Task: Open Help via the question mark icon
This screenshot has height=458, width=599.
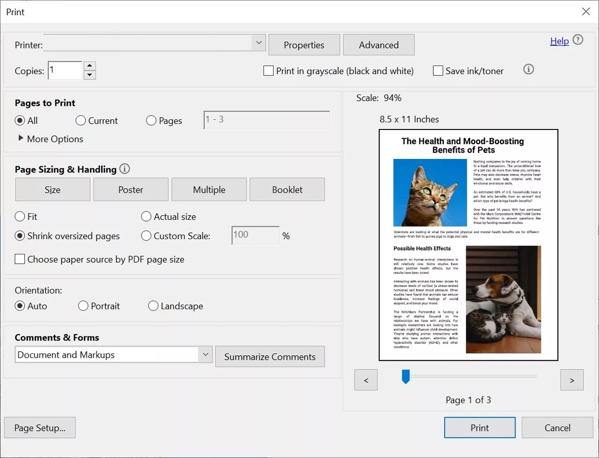Action: click(x=578, y=40)
